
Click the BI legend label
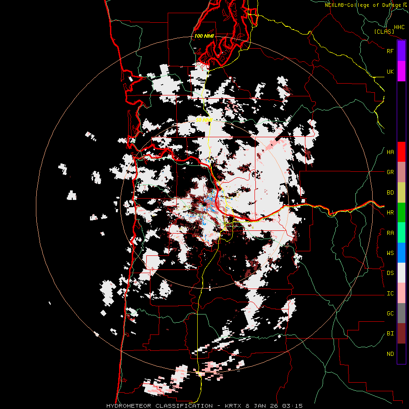coord(390,334)
